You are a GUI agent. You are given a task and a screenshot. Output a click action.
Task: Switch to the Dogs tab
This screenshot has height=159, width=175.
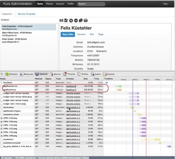point(101,34)
